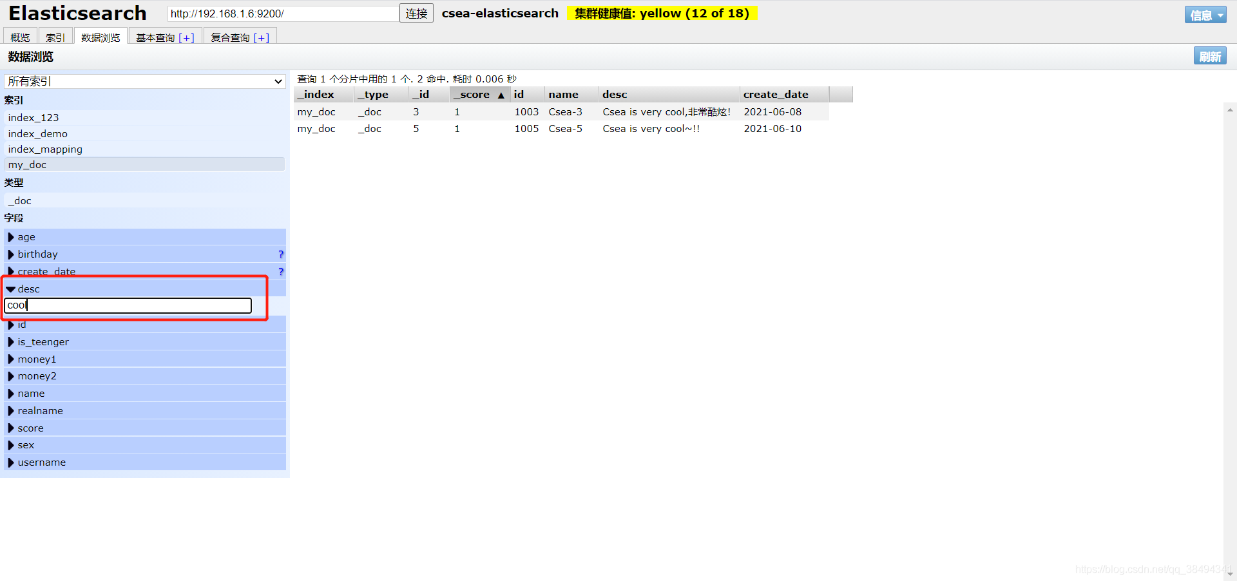Click the 连接 connect button
This screenshot has height=581, width=1237.
coord(416,13)
